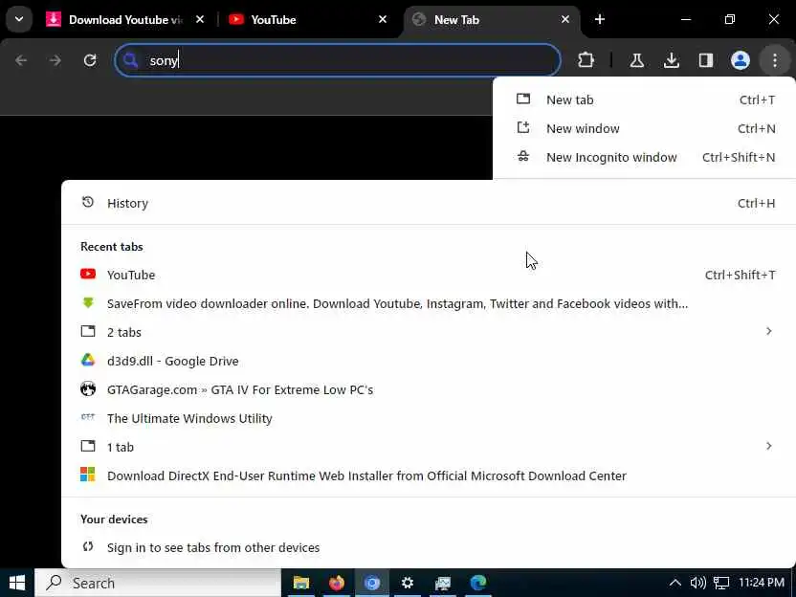Launch Firefox from the taskbar
The image size is (796, 597).
337,583
